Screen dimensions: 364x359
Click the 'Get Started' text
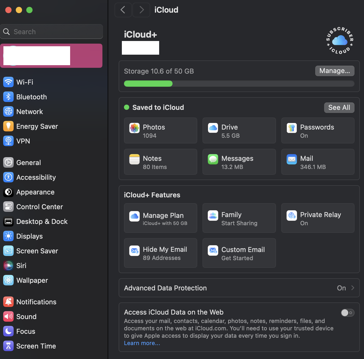point(237,258)
